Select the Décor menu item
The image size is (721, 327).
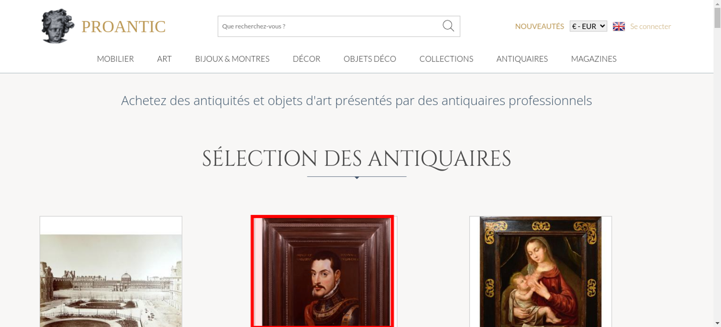tap(306, 59)
